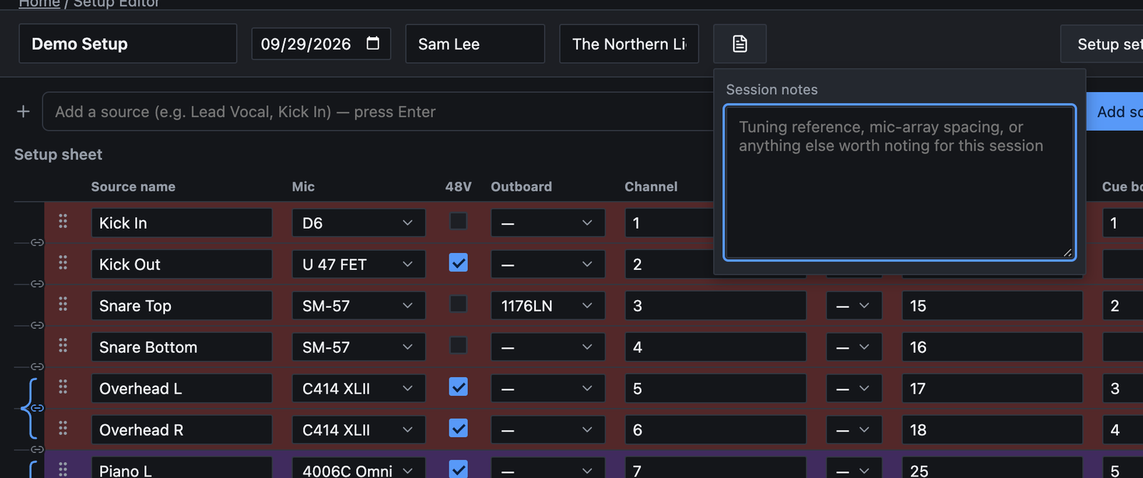Unlink Overhead L and Overhead R pair
1143x478 pixels.
point(37,409)
